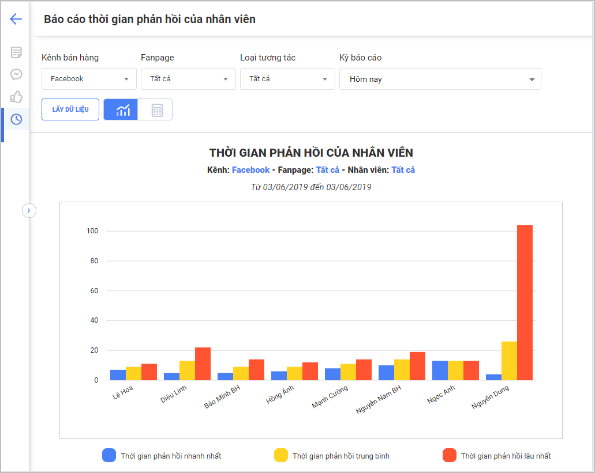Screen dimensions: 595x473
Task: Toggle the yellow average-response legend swatch
Action: (281, 455)
